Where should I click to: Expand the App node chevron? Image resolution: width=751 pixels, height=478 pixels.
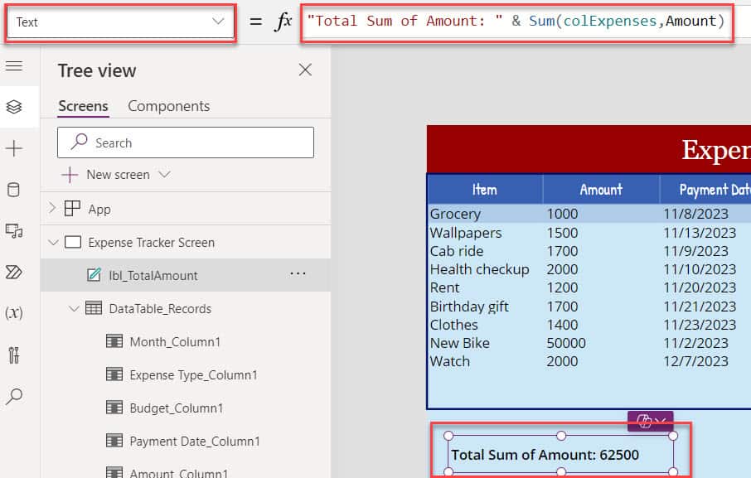pos(52,208)
